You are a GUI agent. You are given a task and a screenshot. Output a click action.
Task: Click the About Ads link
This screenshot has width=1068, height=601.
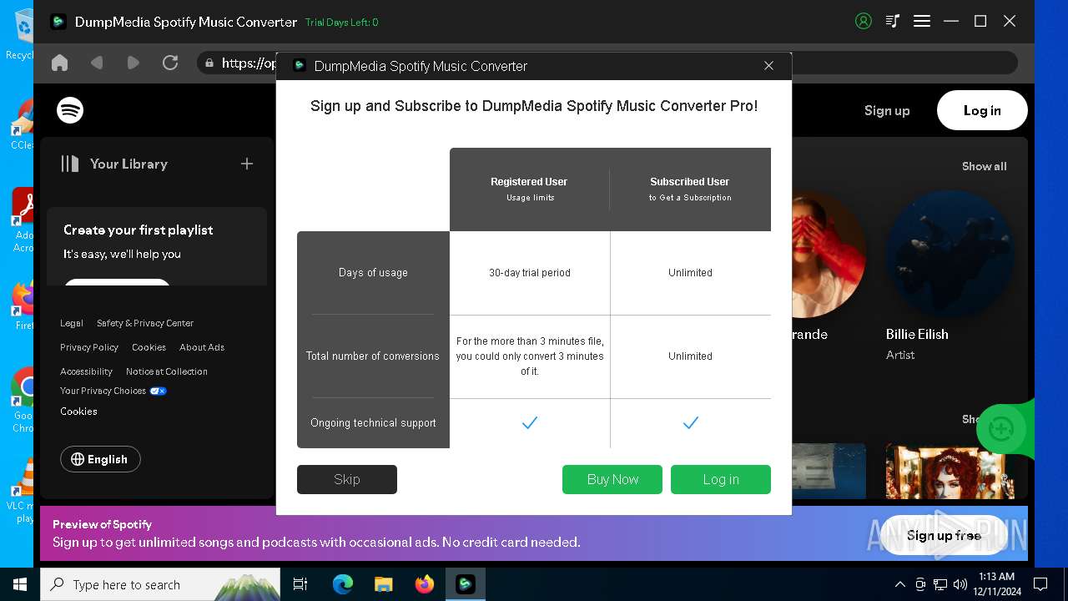202,347
